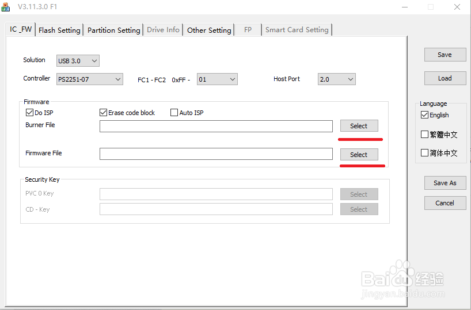Image resolution: width=471 pixels, height=310 pixels.
Task: Click the Host Port label
Action: [287, 79]
